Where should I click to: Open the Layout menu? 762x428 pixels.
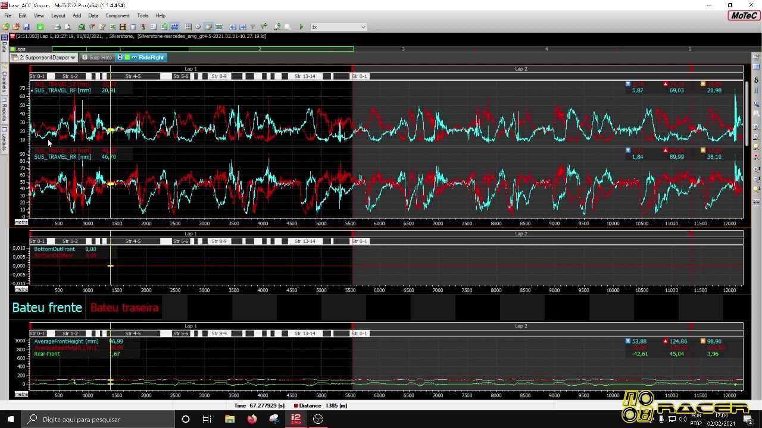tap(58, 15)
